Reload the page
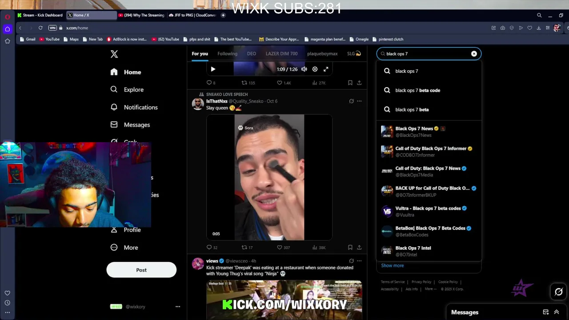The image size is (569, 320). [x=40, y=28]
